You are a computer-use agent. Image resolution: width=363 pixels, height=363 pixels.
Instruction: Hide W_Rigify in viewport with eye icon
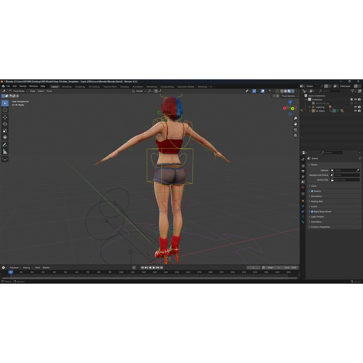click(355, 111)
